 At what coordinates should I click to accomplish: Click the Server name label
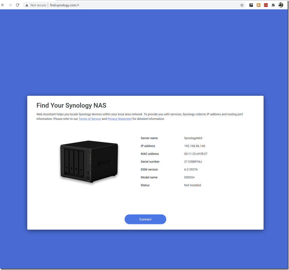pyautogui.click(x=149, y=138)
